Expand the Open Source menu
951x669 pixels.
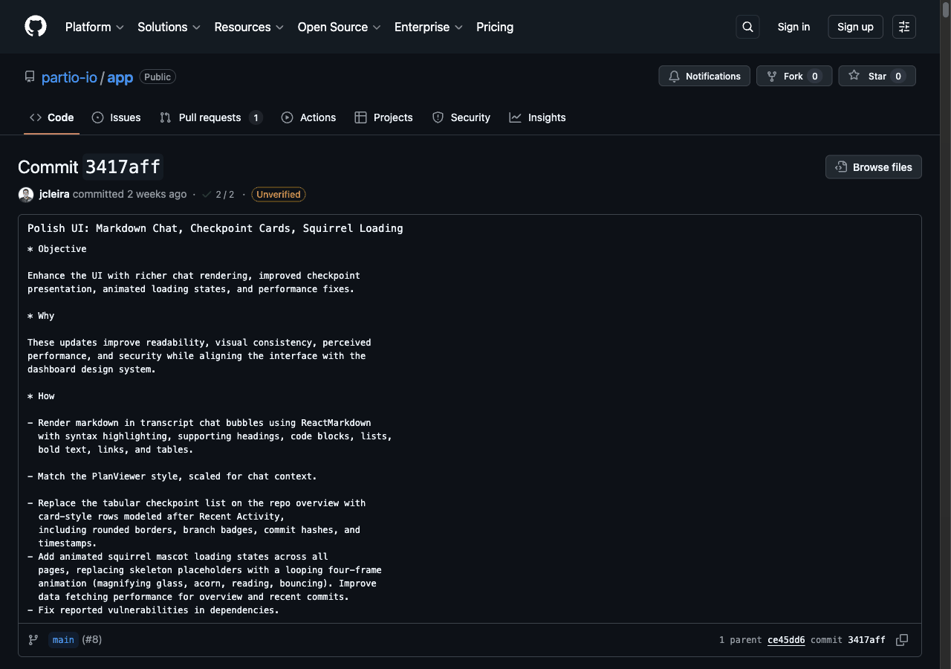click(339, 27)
